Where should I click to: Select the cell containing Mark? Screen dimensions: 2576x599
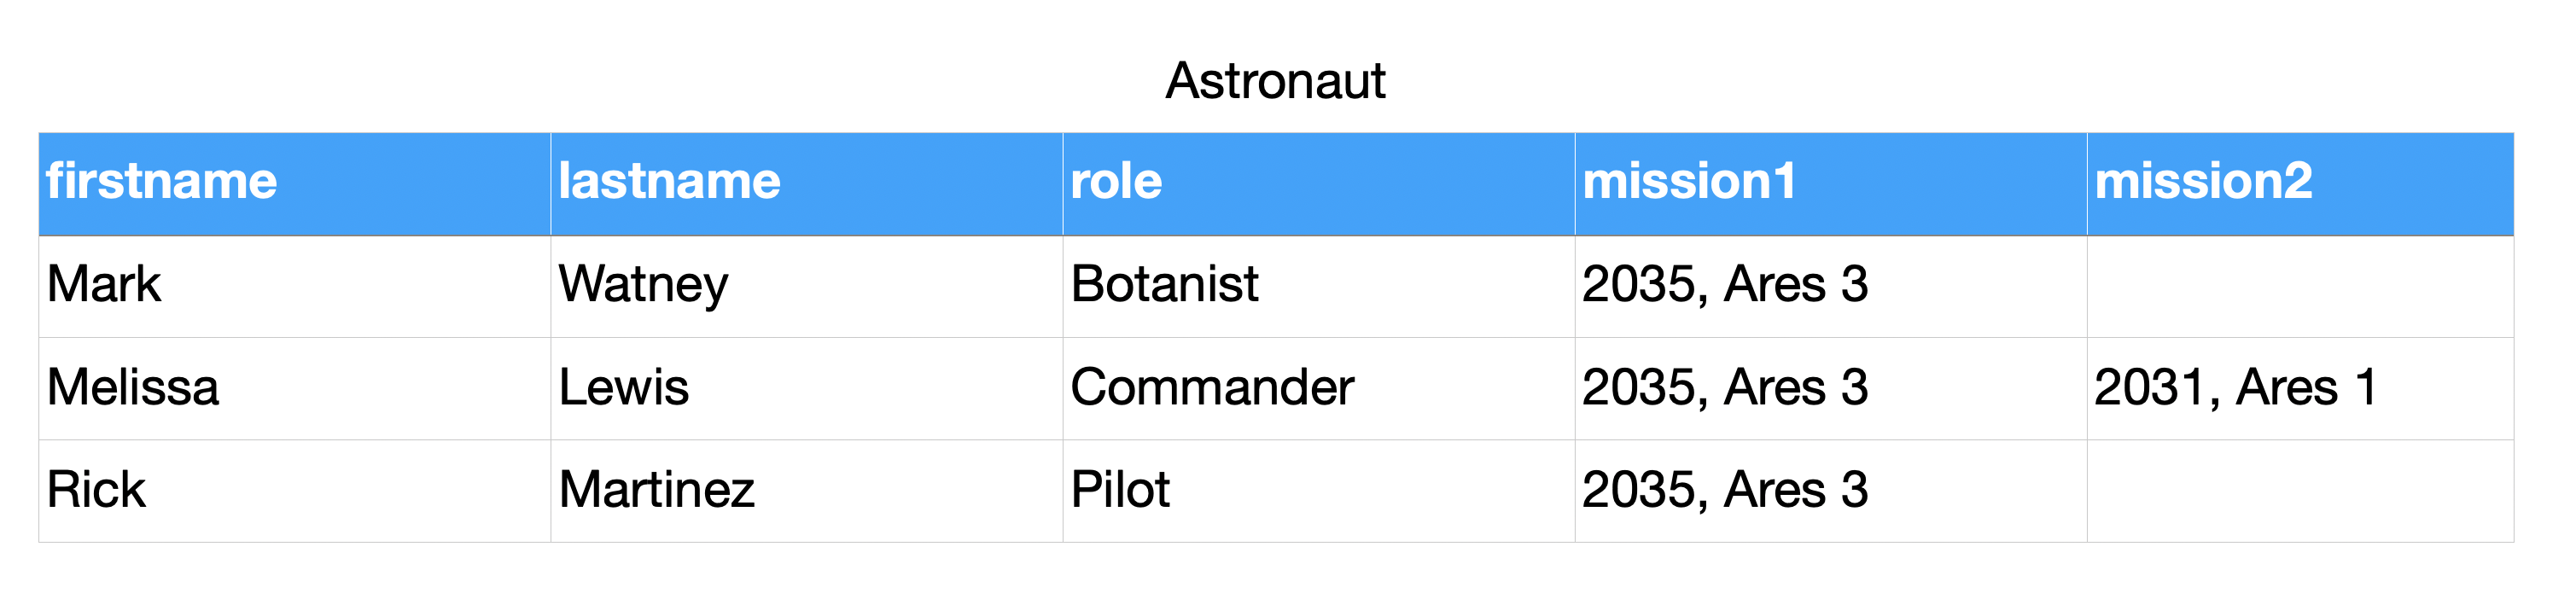pyautogui.click(x=104, y=285)
